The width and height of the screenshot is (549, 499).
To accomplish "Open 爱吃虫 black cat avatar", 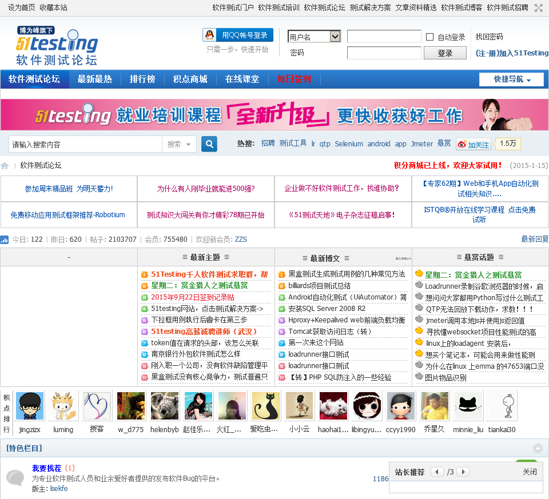I will click(x=266, y=406).
